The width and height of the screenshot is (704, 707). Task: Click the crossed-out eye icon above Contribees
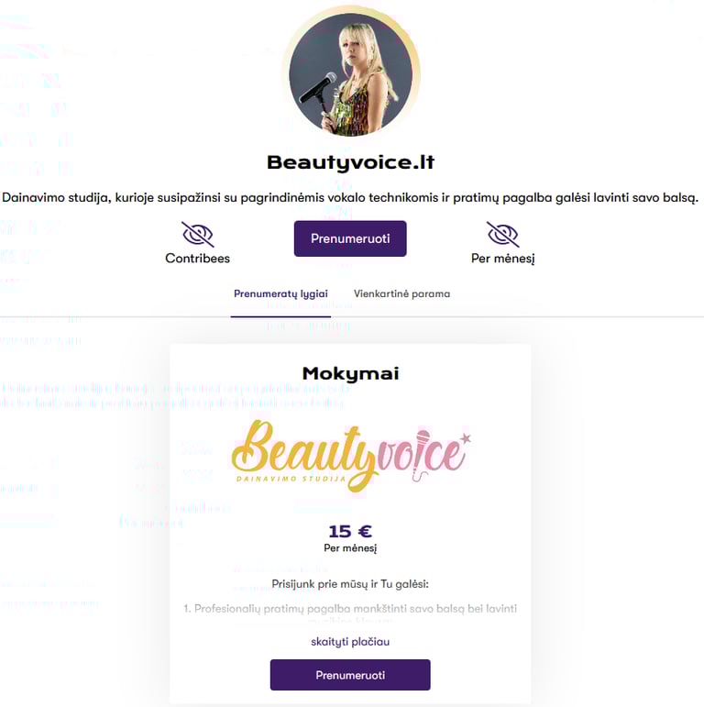click(x=198, y=234)
